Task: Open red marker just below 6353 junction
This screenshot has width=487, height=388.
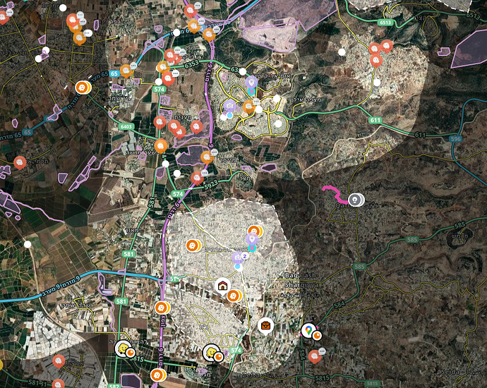Action: [168, 79]
